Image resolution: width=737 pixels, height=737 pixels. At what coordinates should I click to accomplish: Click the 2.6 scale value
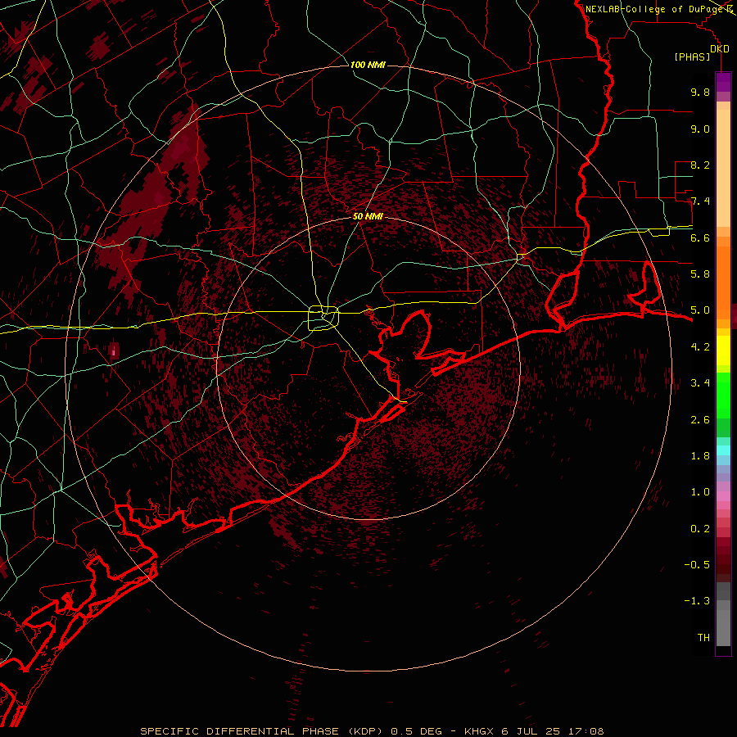coord(700,420)
